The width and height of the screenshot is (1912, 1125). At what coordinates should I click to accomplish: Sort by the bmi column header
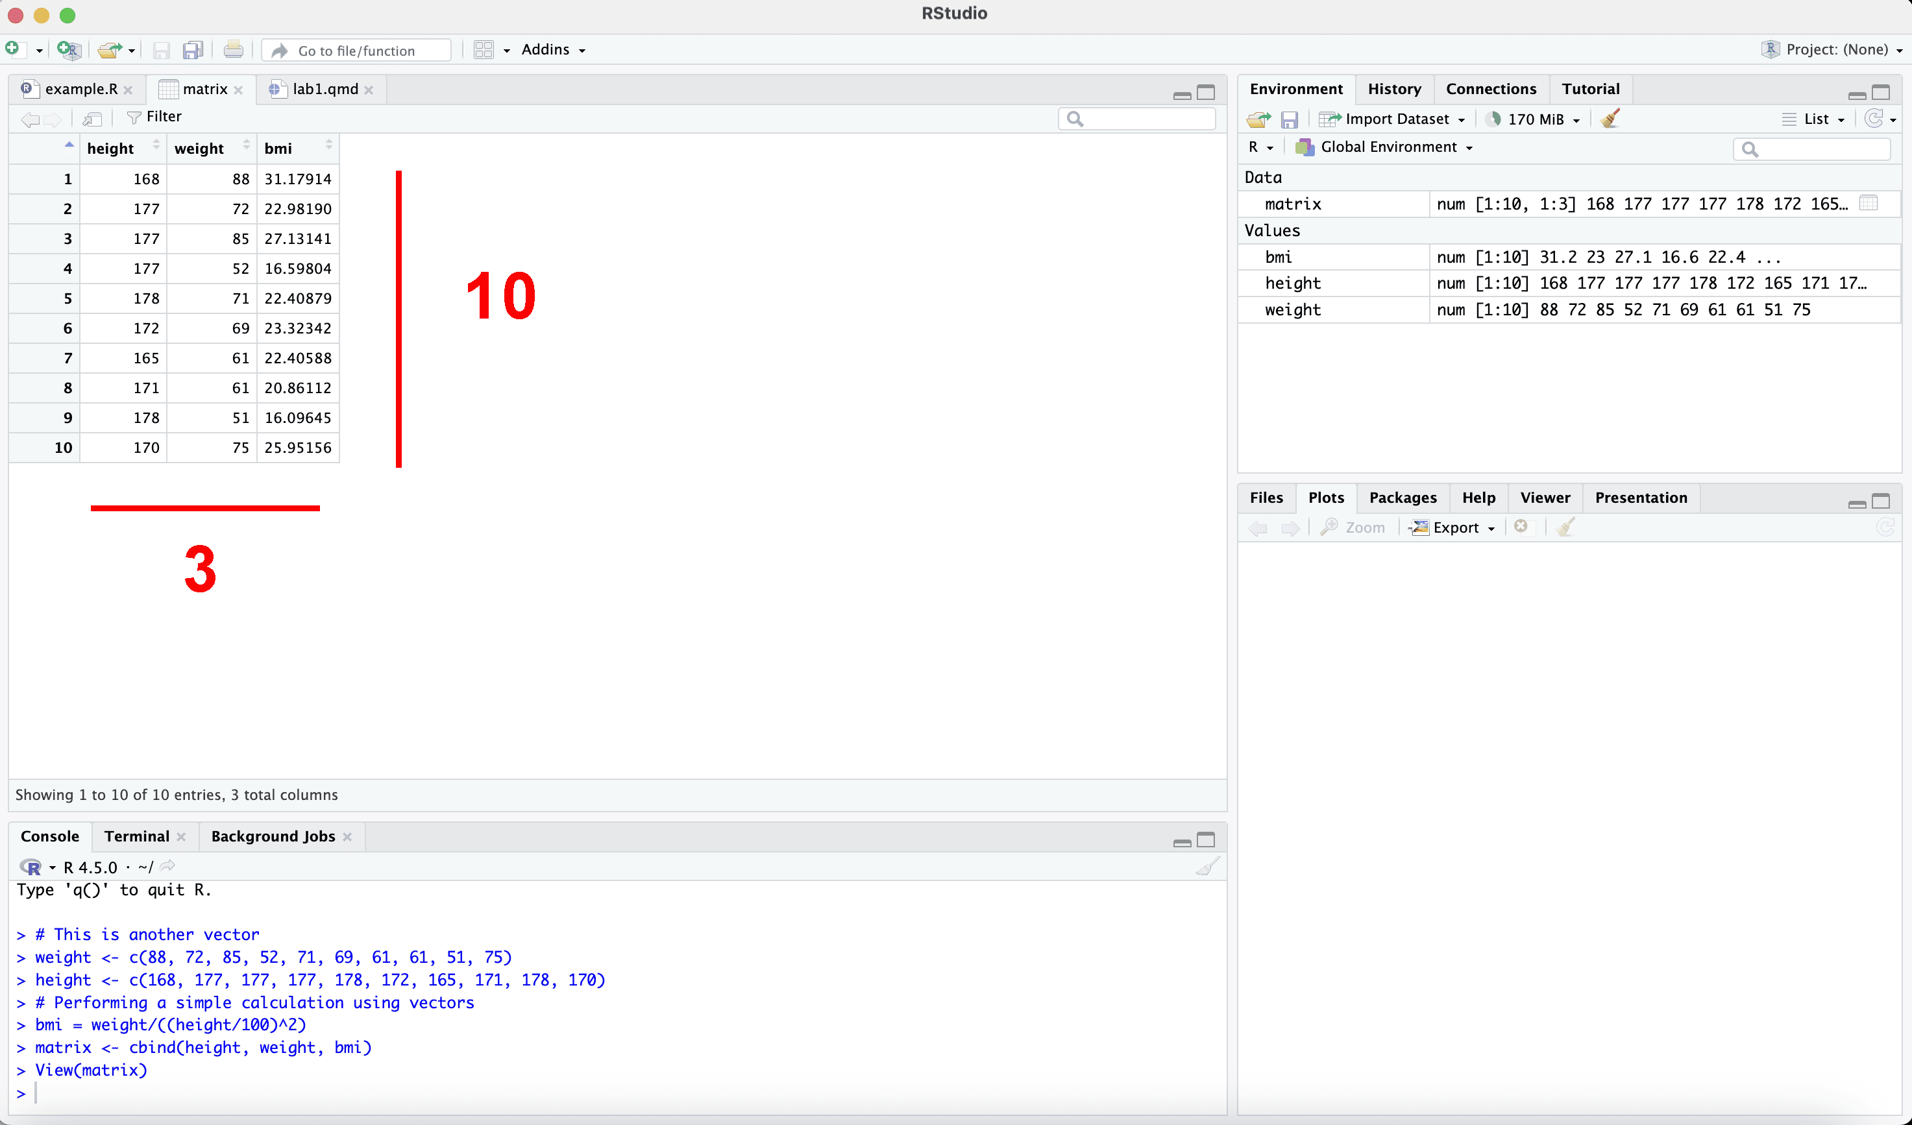tap(278, 148)
